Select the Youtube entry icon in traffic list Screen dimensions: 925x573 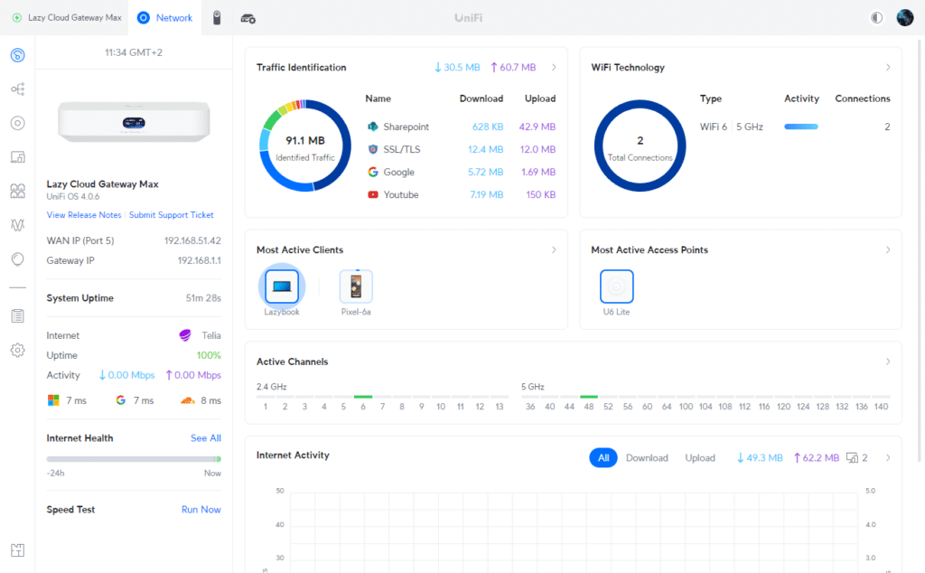pos(371,194)
